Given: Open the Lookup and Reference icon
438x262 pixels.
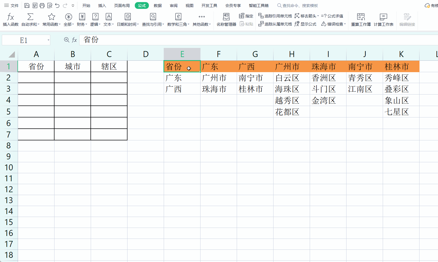Looking at the screenshot, I should (153, 17).
